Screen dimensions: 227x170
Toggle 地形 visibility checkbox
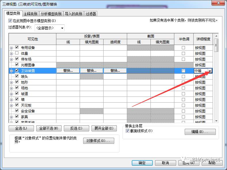coord(17,82)
